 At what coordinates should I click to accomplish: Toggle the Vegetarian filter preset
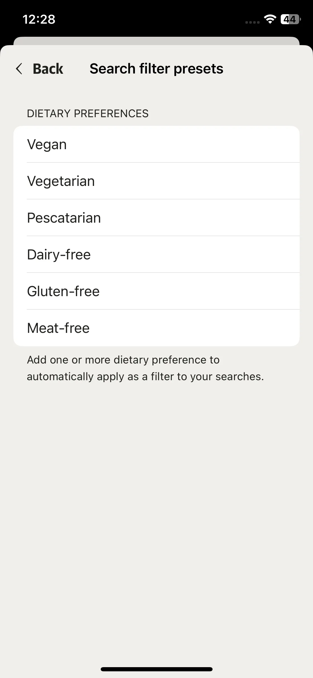click(x=156, y=181)
